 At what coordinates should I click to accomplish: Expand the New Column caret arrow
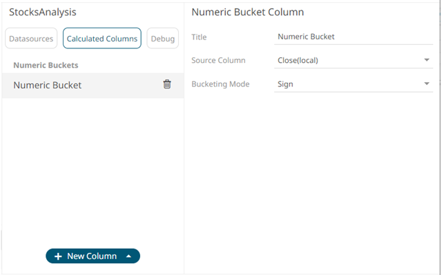pos(128,256)
